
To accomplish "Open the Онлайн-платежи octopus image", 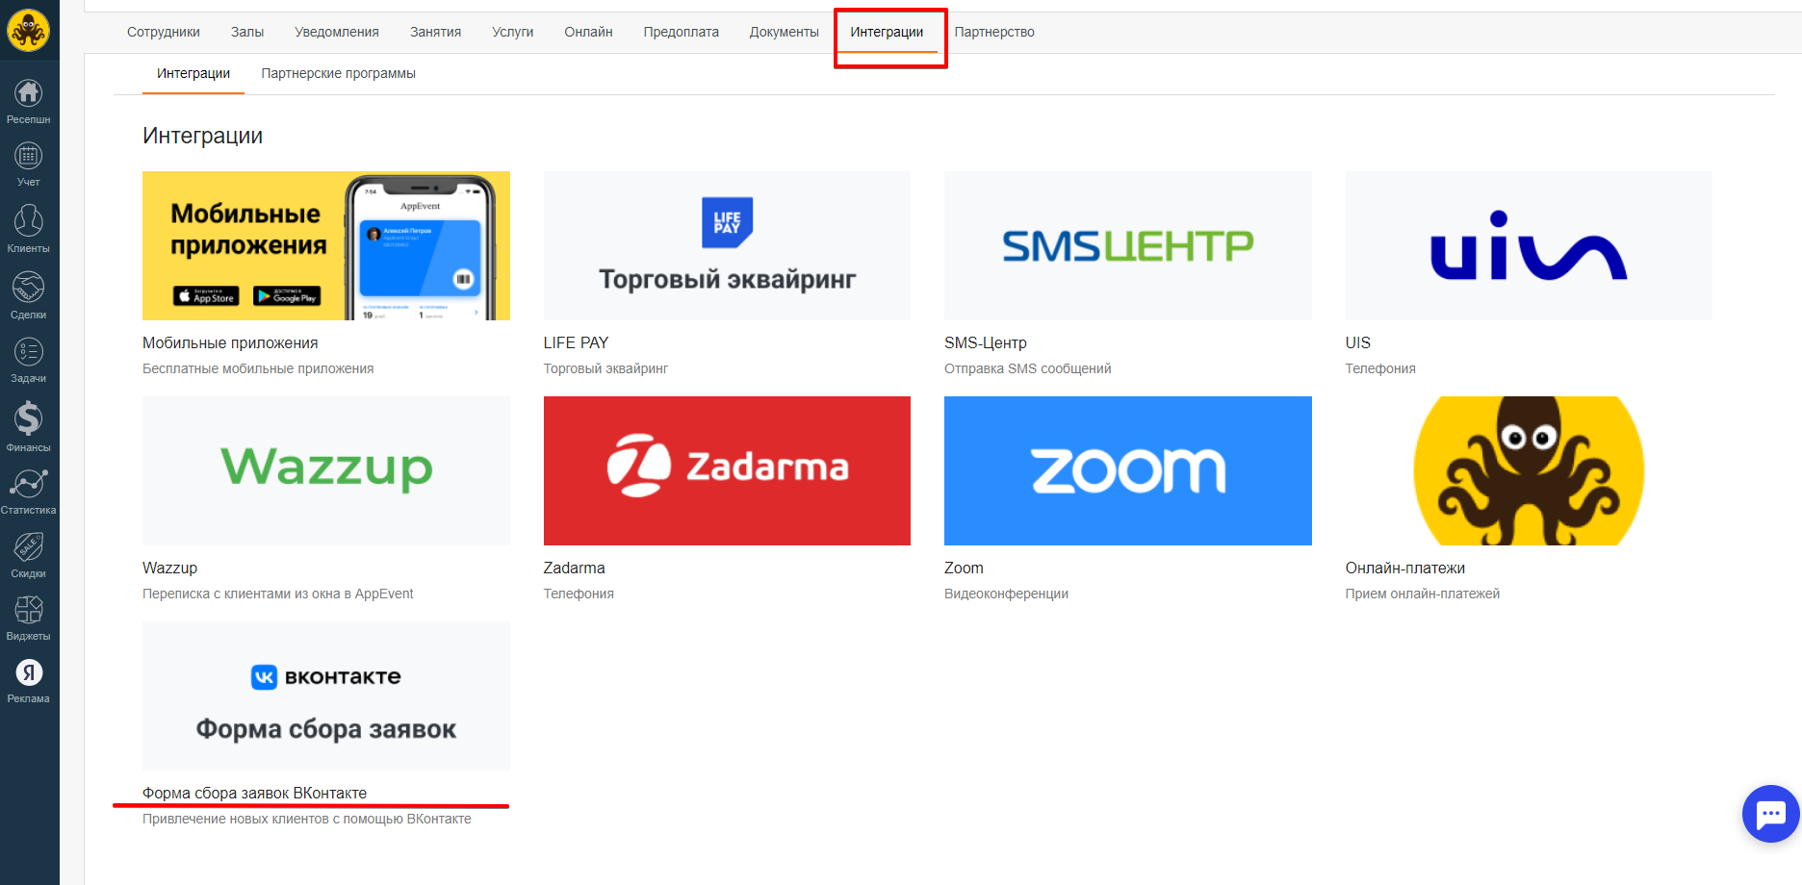I will (1529, 470).
